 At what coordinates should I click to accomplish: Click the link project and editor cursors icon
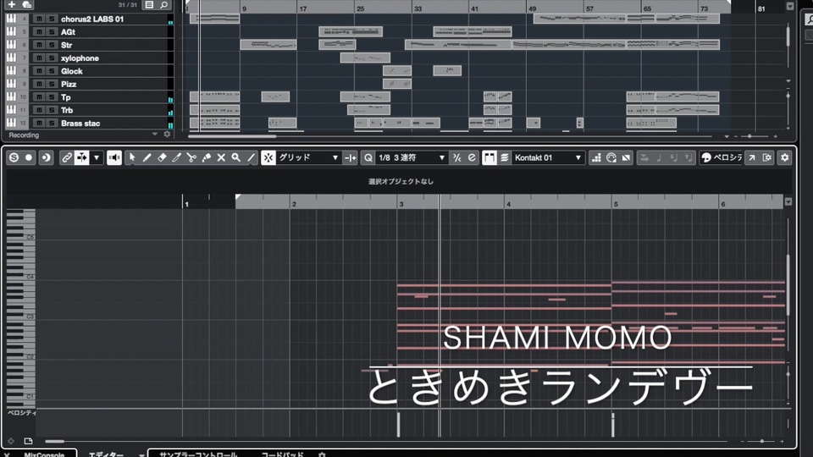67,157
